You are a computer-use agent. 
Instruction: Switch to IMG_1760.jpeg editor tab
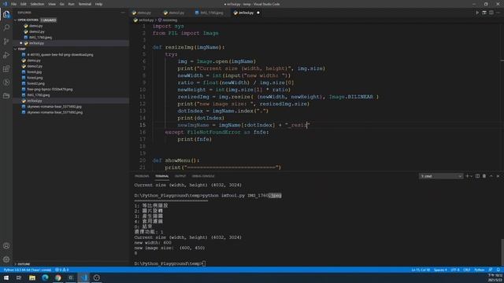coord(212,13)
